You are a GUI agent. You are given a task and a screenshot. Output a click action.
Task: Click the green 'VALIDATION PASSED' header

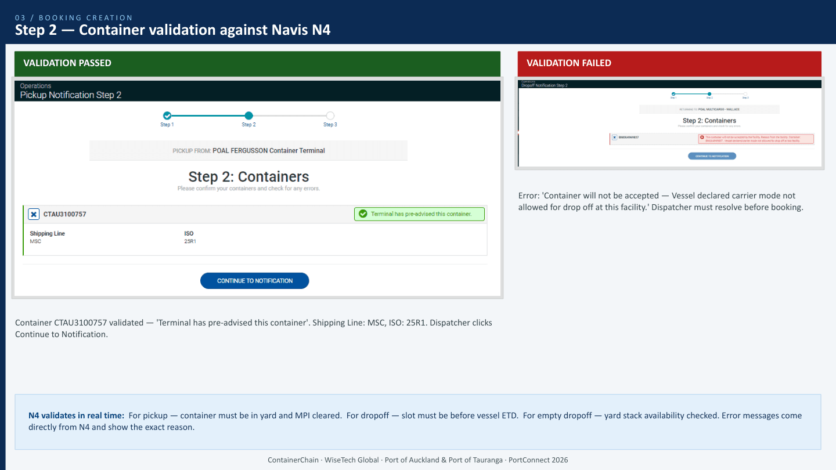pos(256,63)
